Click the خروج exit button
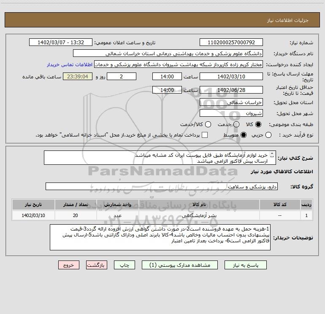325x314 pixels. [x=69, y=265]
